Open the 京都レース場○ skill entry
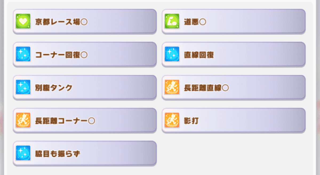 click(85, 22)
